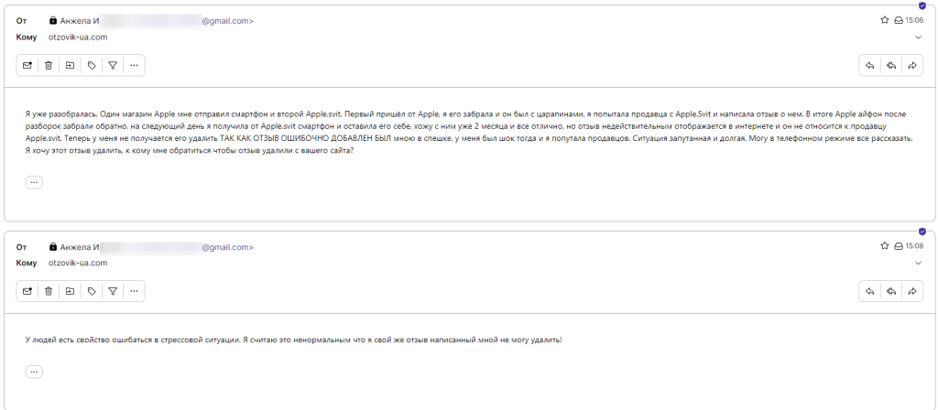Expand recipient details of the 15:06 email

point(918,38)
